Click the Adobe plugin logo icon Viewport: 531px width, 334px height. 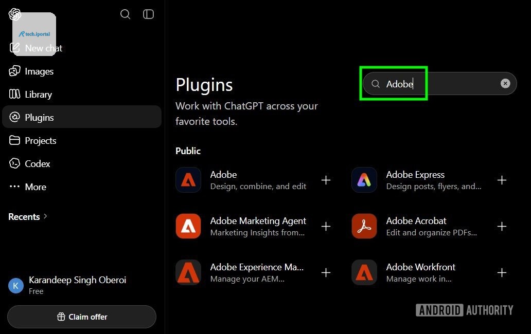[188, 180]
